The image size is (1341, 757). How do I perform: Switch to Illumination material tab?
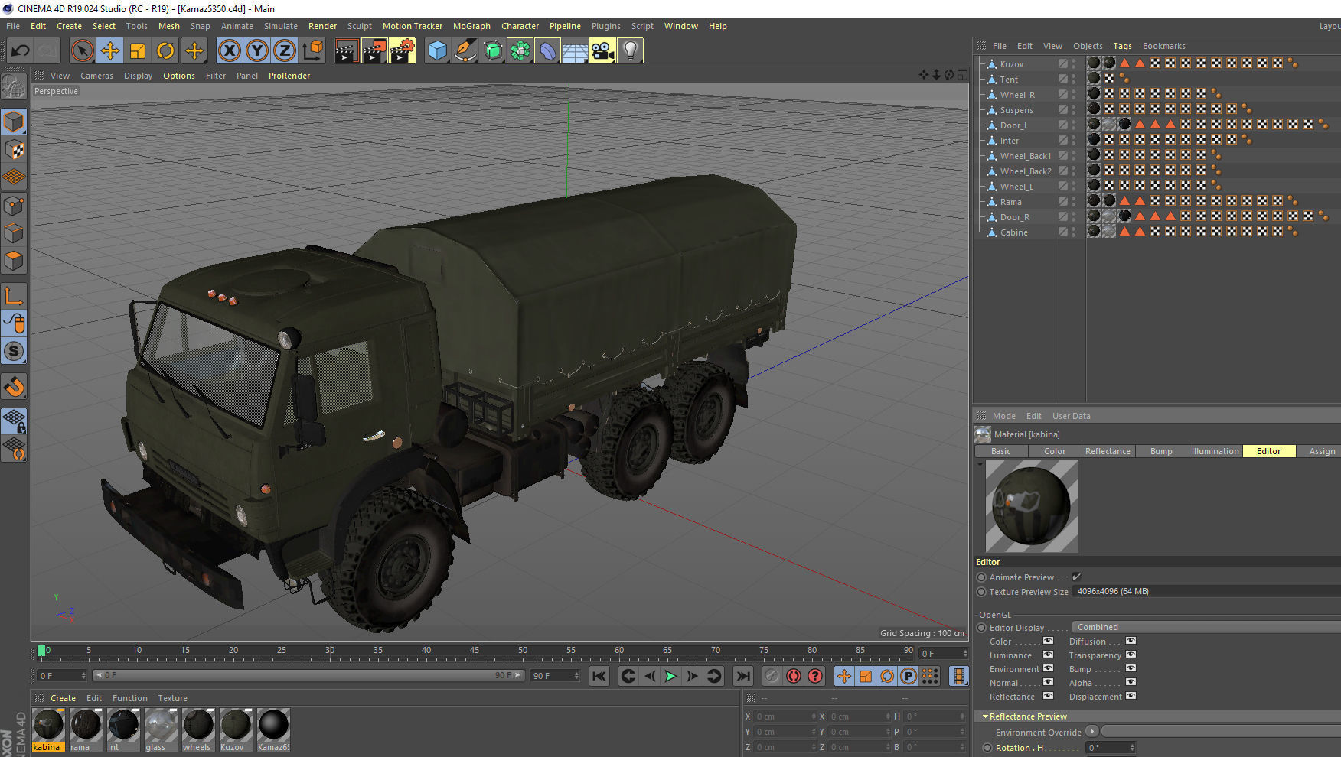point(1215,451)
